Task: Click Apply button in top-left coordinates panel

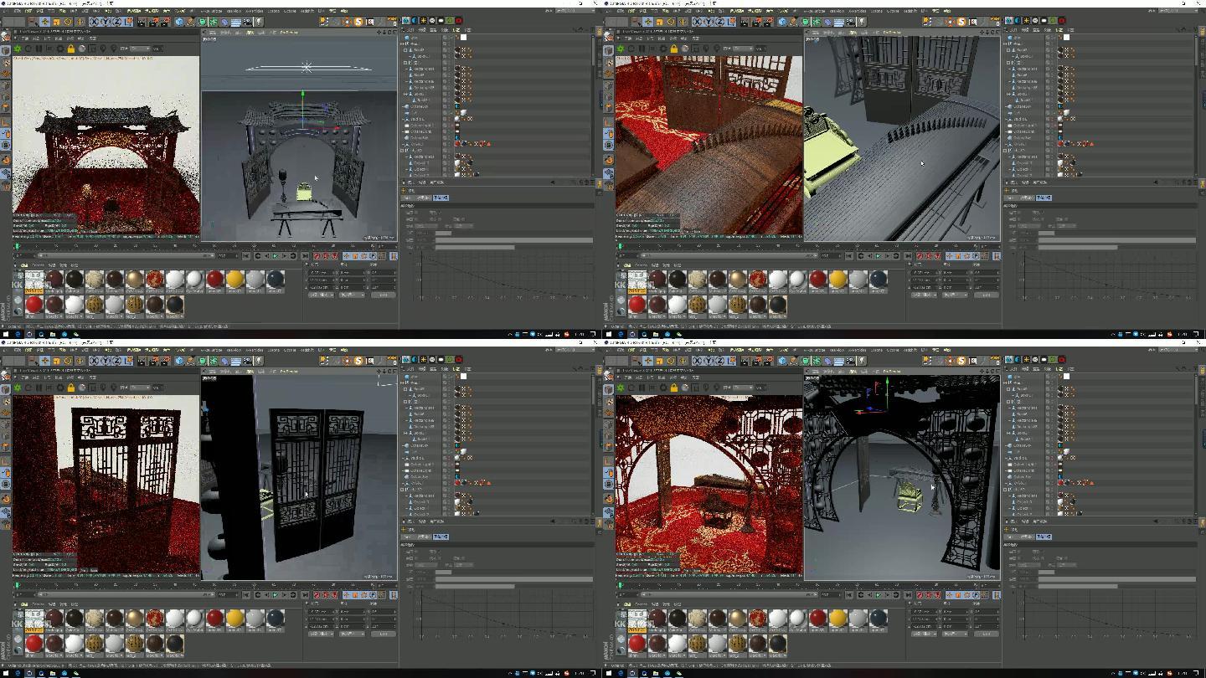Action: (x=384, y=295)
